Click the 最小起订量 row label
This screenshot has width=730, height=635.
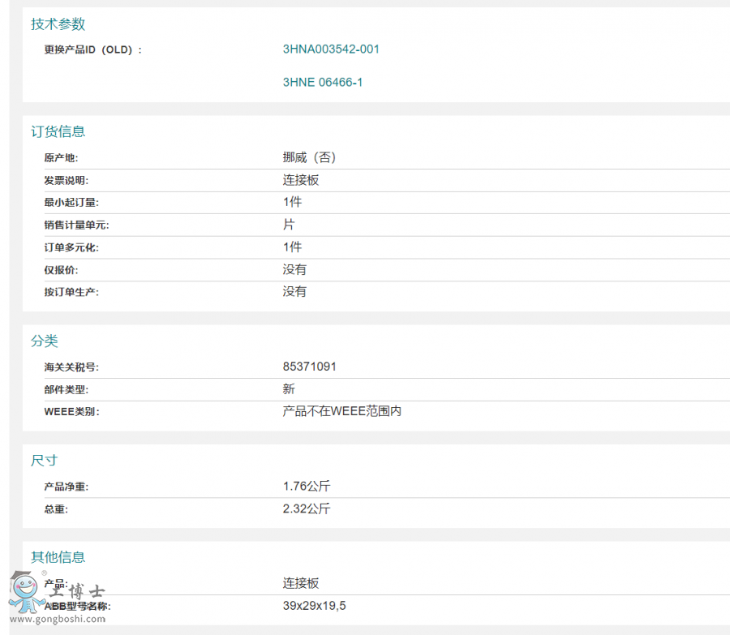pos(71,203)
